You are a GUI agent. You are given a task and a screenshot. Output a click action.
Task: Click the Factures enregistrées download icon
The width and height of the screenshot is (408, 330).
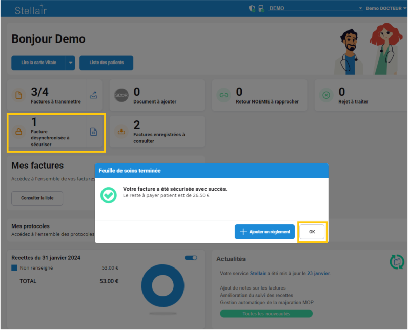click(121, 131)
